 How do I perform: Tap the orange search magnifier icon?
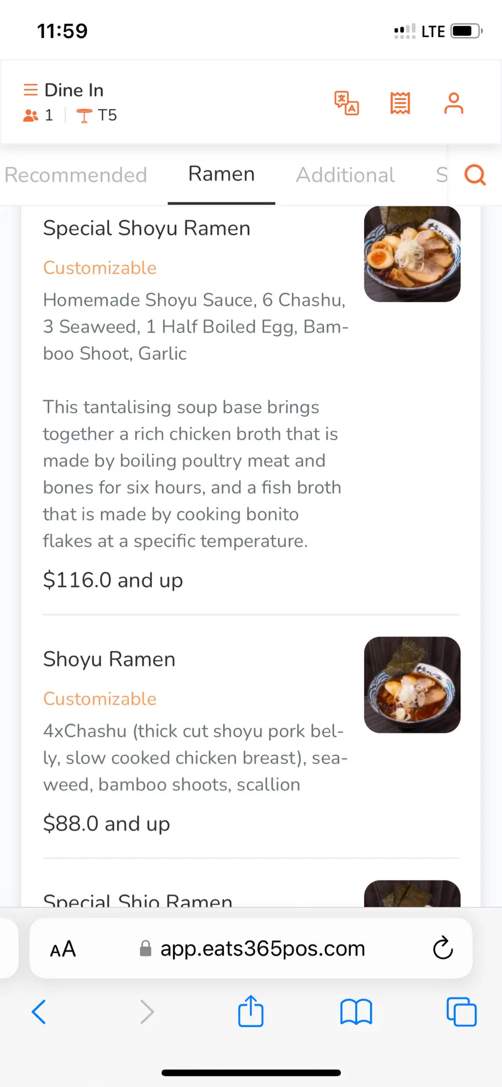475,175
